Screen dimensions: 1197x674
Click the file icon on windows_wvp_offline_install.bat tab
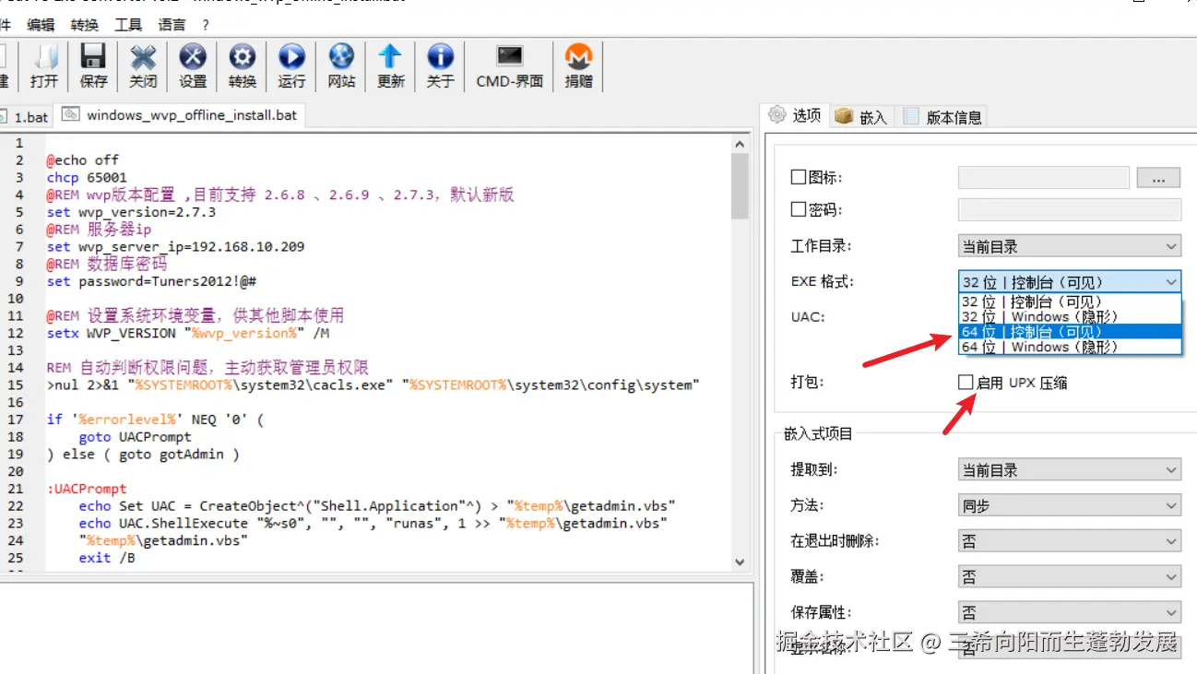point(70,115)
